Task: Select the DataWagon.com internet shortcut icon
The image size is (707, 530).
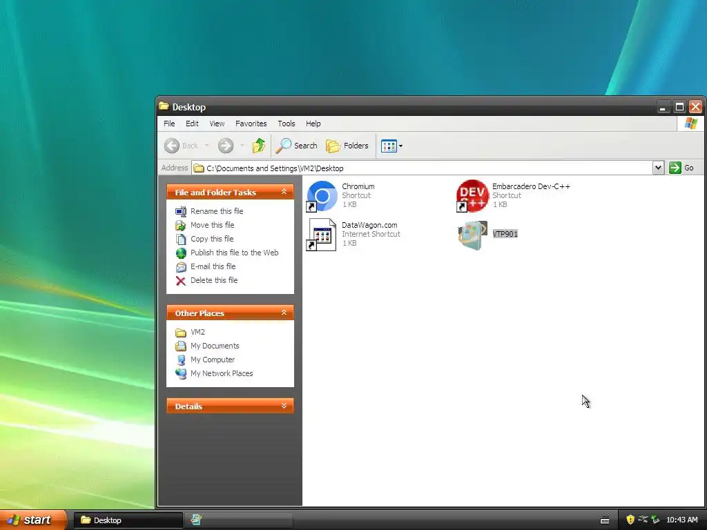Action: point(322,235)
